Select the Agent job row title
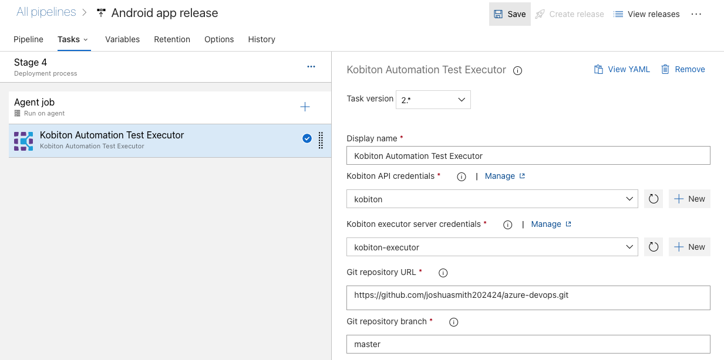Image resolution: width=724 pixels, height=360 pixels. 34,102
